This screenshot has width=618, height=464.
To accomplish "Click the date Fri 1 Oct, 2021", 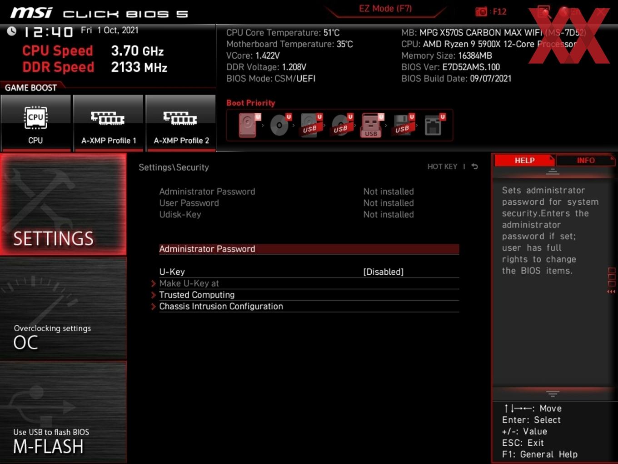I will 110,30.
